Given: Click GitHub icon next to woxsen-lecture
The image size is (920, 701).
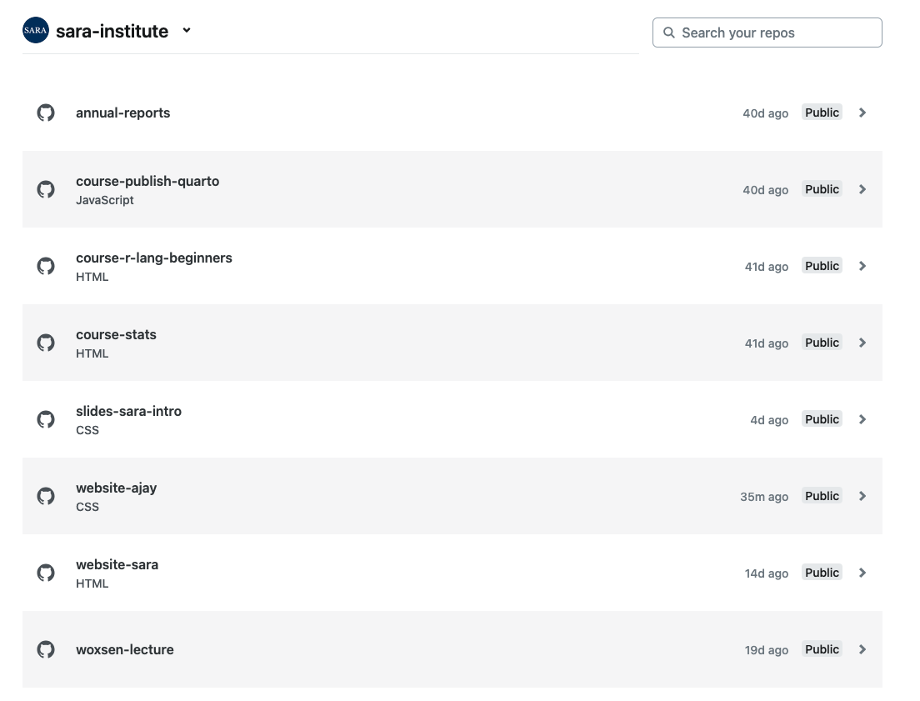Looking at the screenshot, I should pyautogui.click(x=46, y=649).
